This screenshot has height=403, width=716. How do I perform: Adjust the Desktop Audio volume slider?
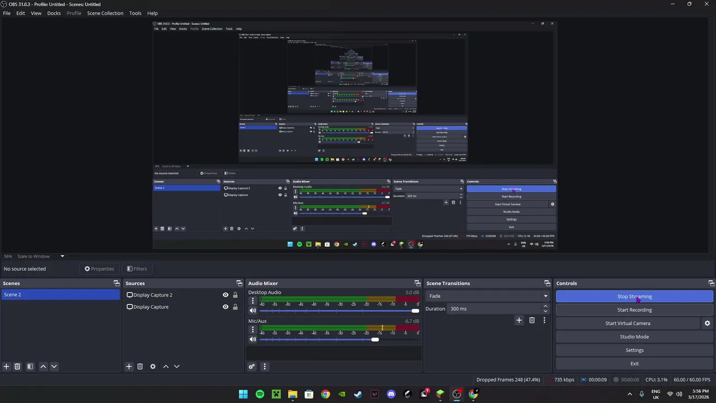click(x=339, y=311)
